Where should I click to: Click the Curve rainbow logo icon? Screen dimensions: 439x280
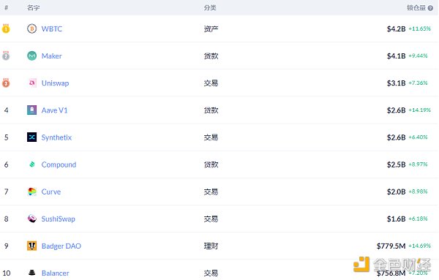pos(32,192)
